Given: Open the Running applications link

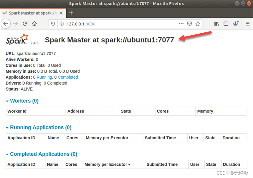Looking at the screenshot, I should point(44,77).
